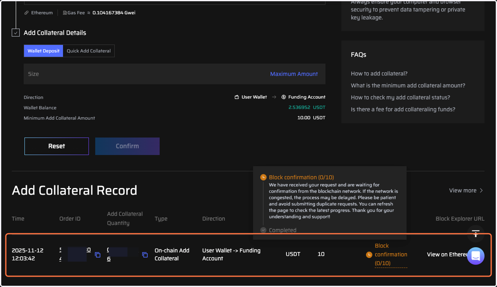Open the View more records link
Viewport: 497px width, 287px height.
[466, 191]
